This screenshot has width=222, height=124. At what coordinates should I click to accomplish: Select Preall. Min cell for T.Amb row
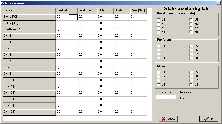click(x=66, y=17)
